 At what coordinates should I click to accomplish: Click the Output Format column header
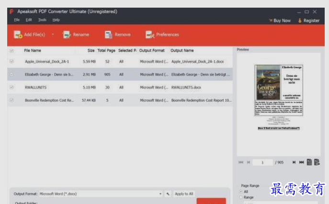coord(152,51)
